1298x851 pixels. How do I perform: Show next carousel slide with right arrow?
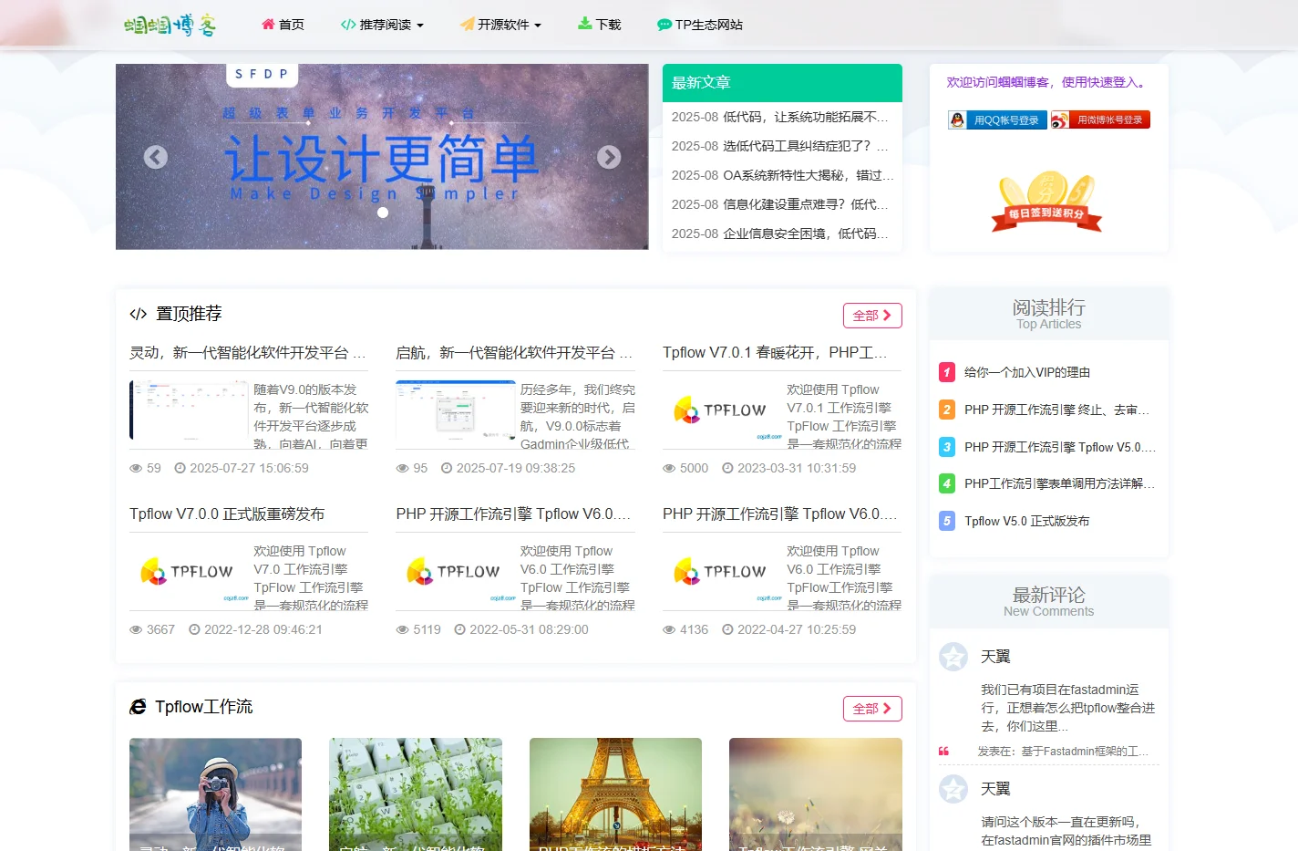609,157
